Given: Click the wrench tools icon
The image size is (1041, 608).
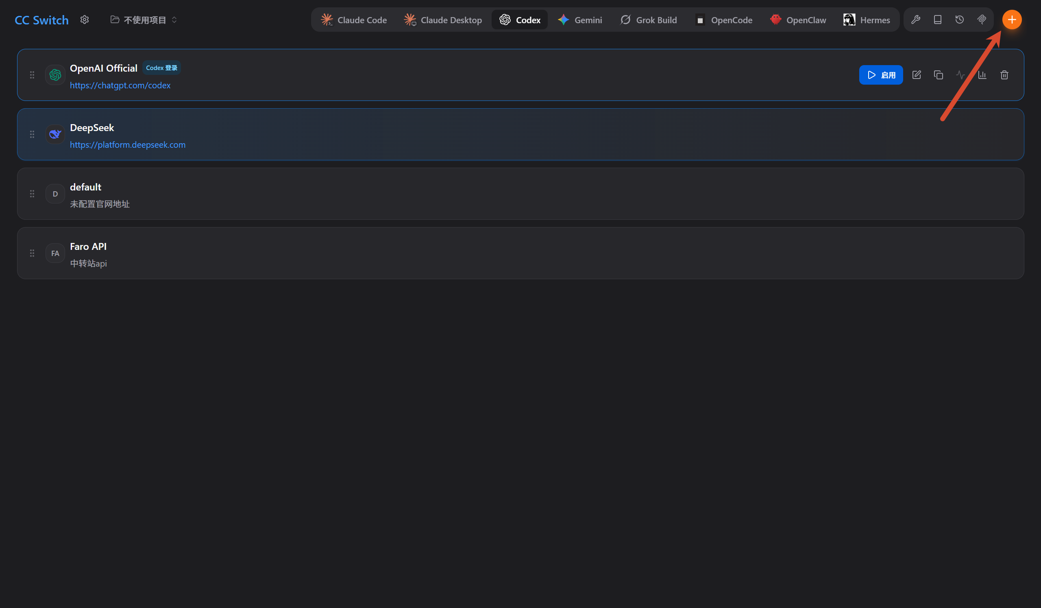Looking at the screenshot, I should [x=915, y=20].
